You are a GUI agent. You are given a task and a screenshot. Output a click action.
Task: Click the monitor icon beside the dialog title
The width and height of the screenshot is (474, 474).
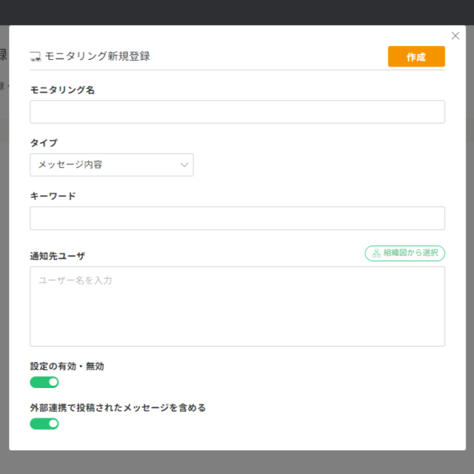[35, 56]
